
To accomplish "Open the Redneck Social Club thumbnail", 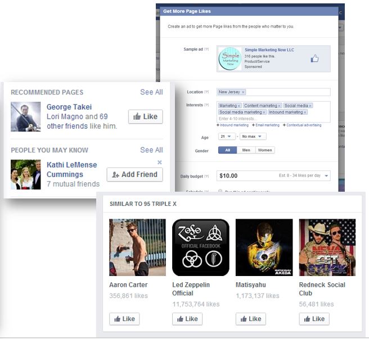I will pos(327,247).
